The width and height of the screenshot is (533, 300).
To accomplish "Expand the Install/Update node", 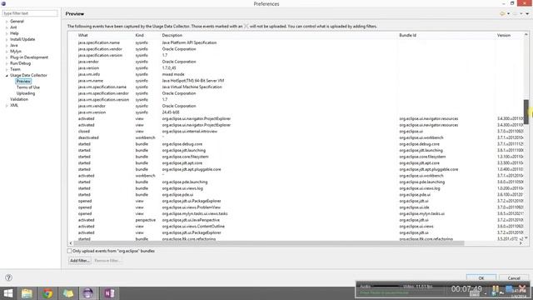I will tap(7, 39).
